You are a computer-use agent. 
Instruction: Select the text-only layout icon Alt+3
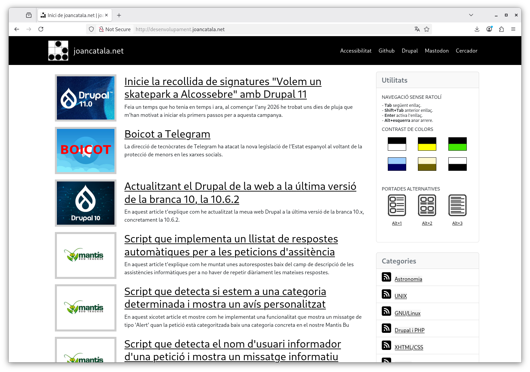(457, 205)
